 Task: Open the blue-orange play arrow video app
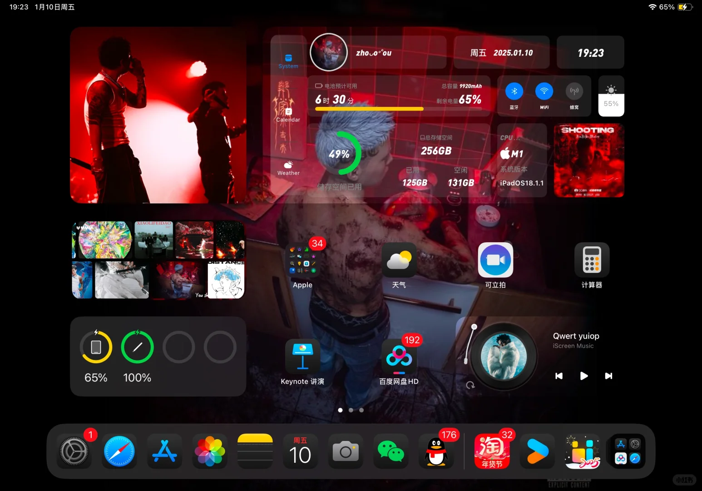coord(538,451)
